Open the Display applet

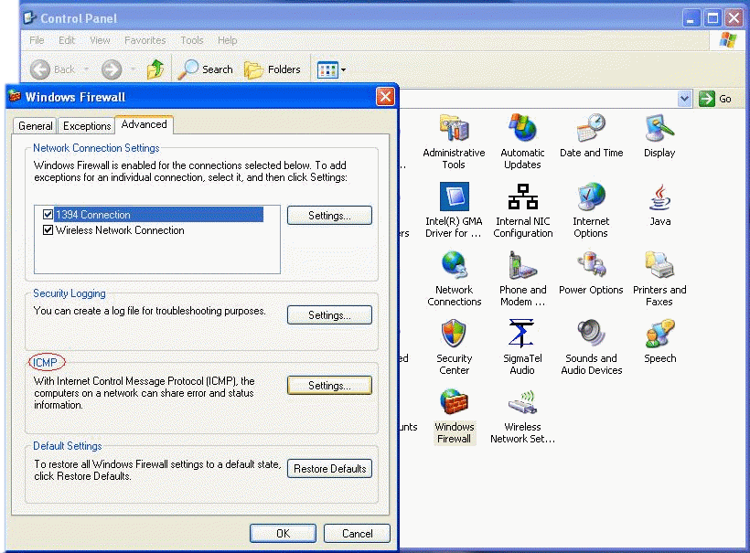coord(659,136)
